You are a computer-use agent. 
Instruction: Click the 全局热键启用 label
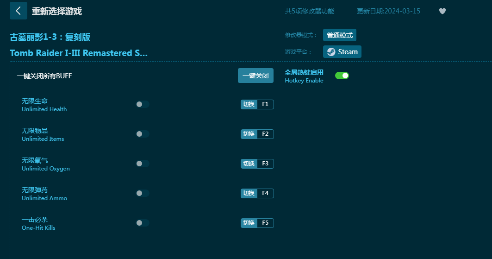(x=304, y=73)
